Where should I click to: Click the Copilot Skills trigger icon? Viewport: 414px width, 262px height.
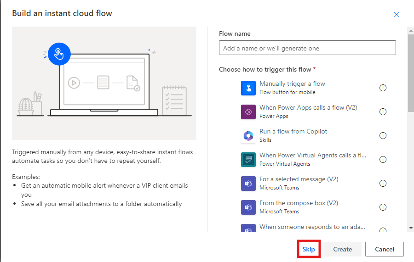[248, 136]
